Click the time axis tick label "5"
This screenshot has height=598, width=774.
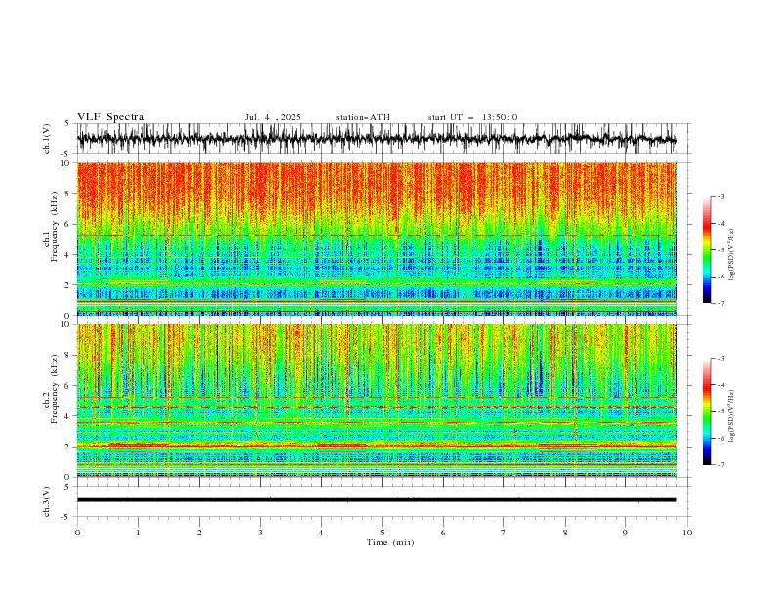tap(382, 533)
